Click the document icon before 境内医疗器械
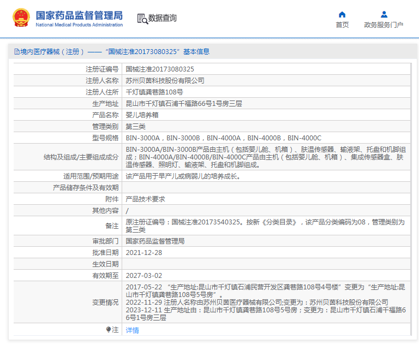This screenshot has height=344, width=419. (x=17, y=52)
